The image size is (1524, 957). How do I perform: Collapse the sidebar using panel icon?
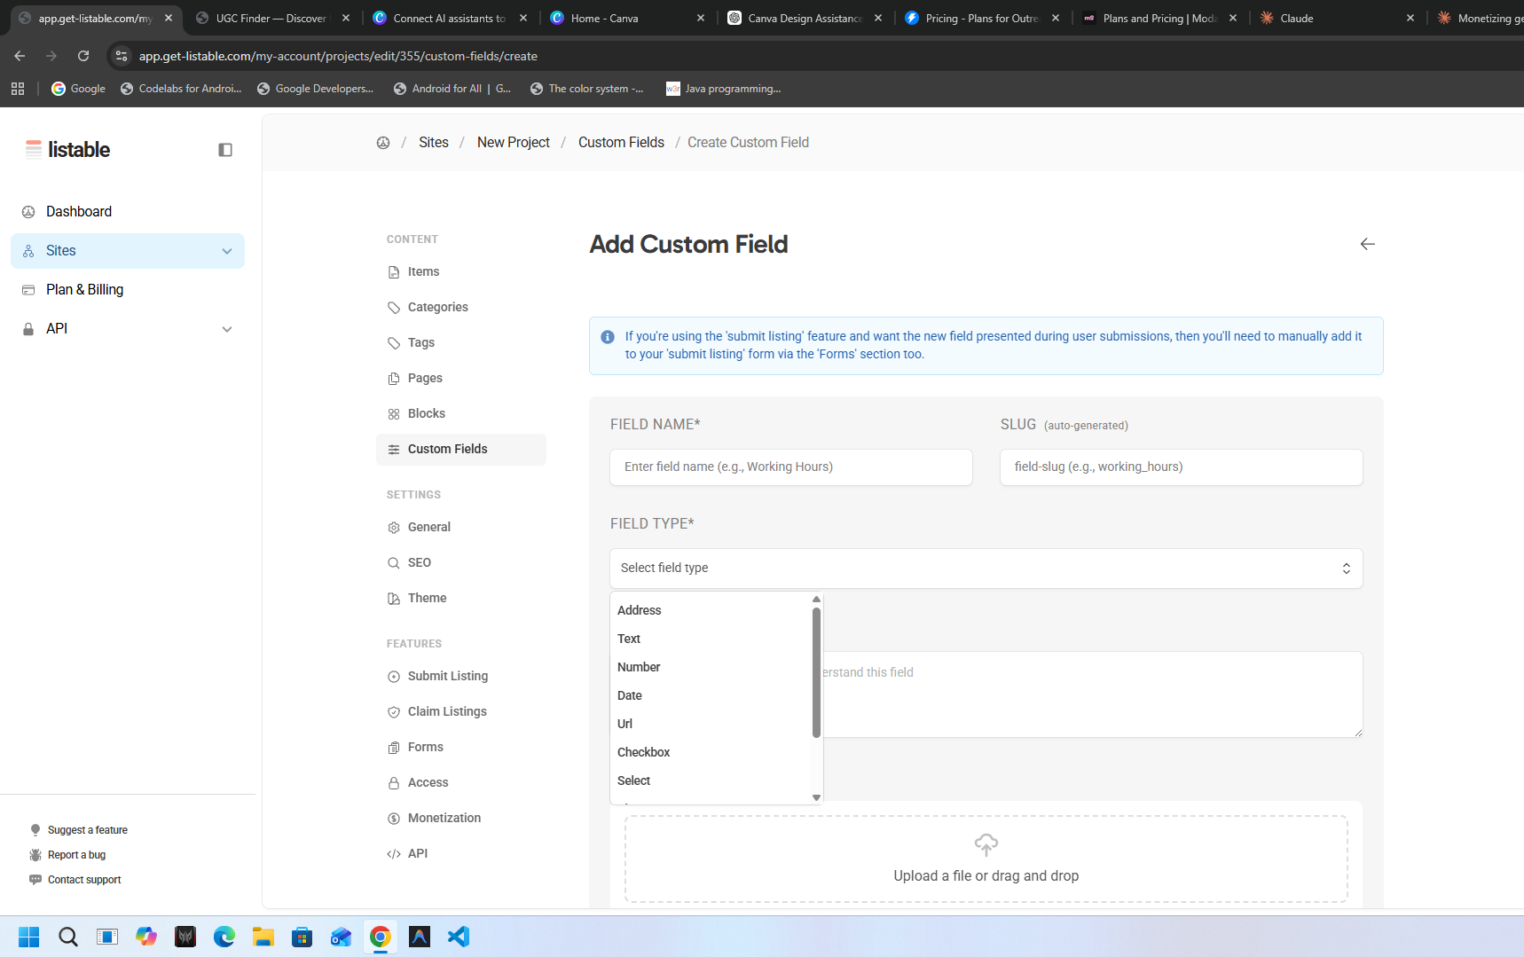click(x=225, y=150)
